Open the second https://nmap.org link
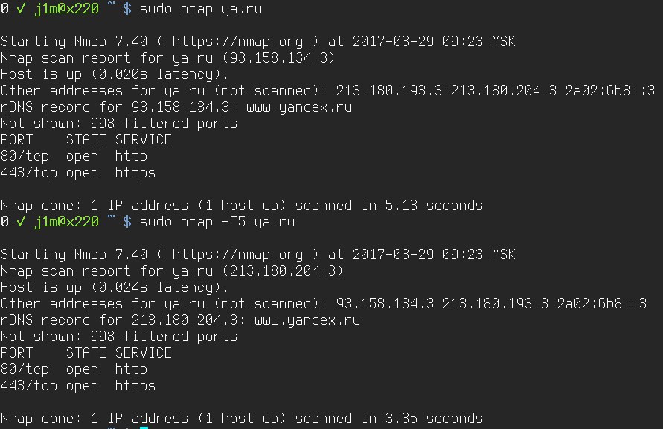Image resolution: width=663 pixels, height=429 pixels. (x=237, y=254)
